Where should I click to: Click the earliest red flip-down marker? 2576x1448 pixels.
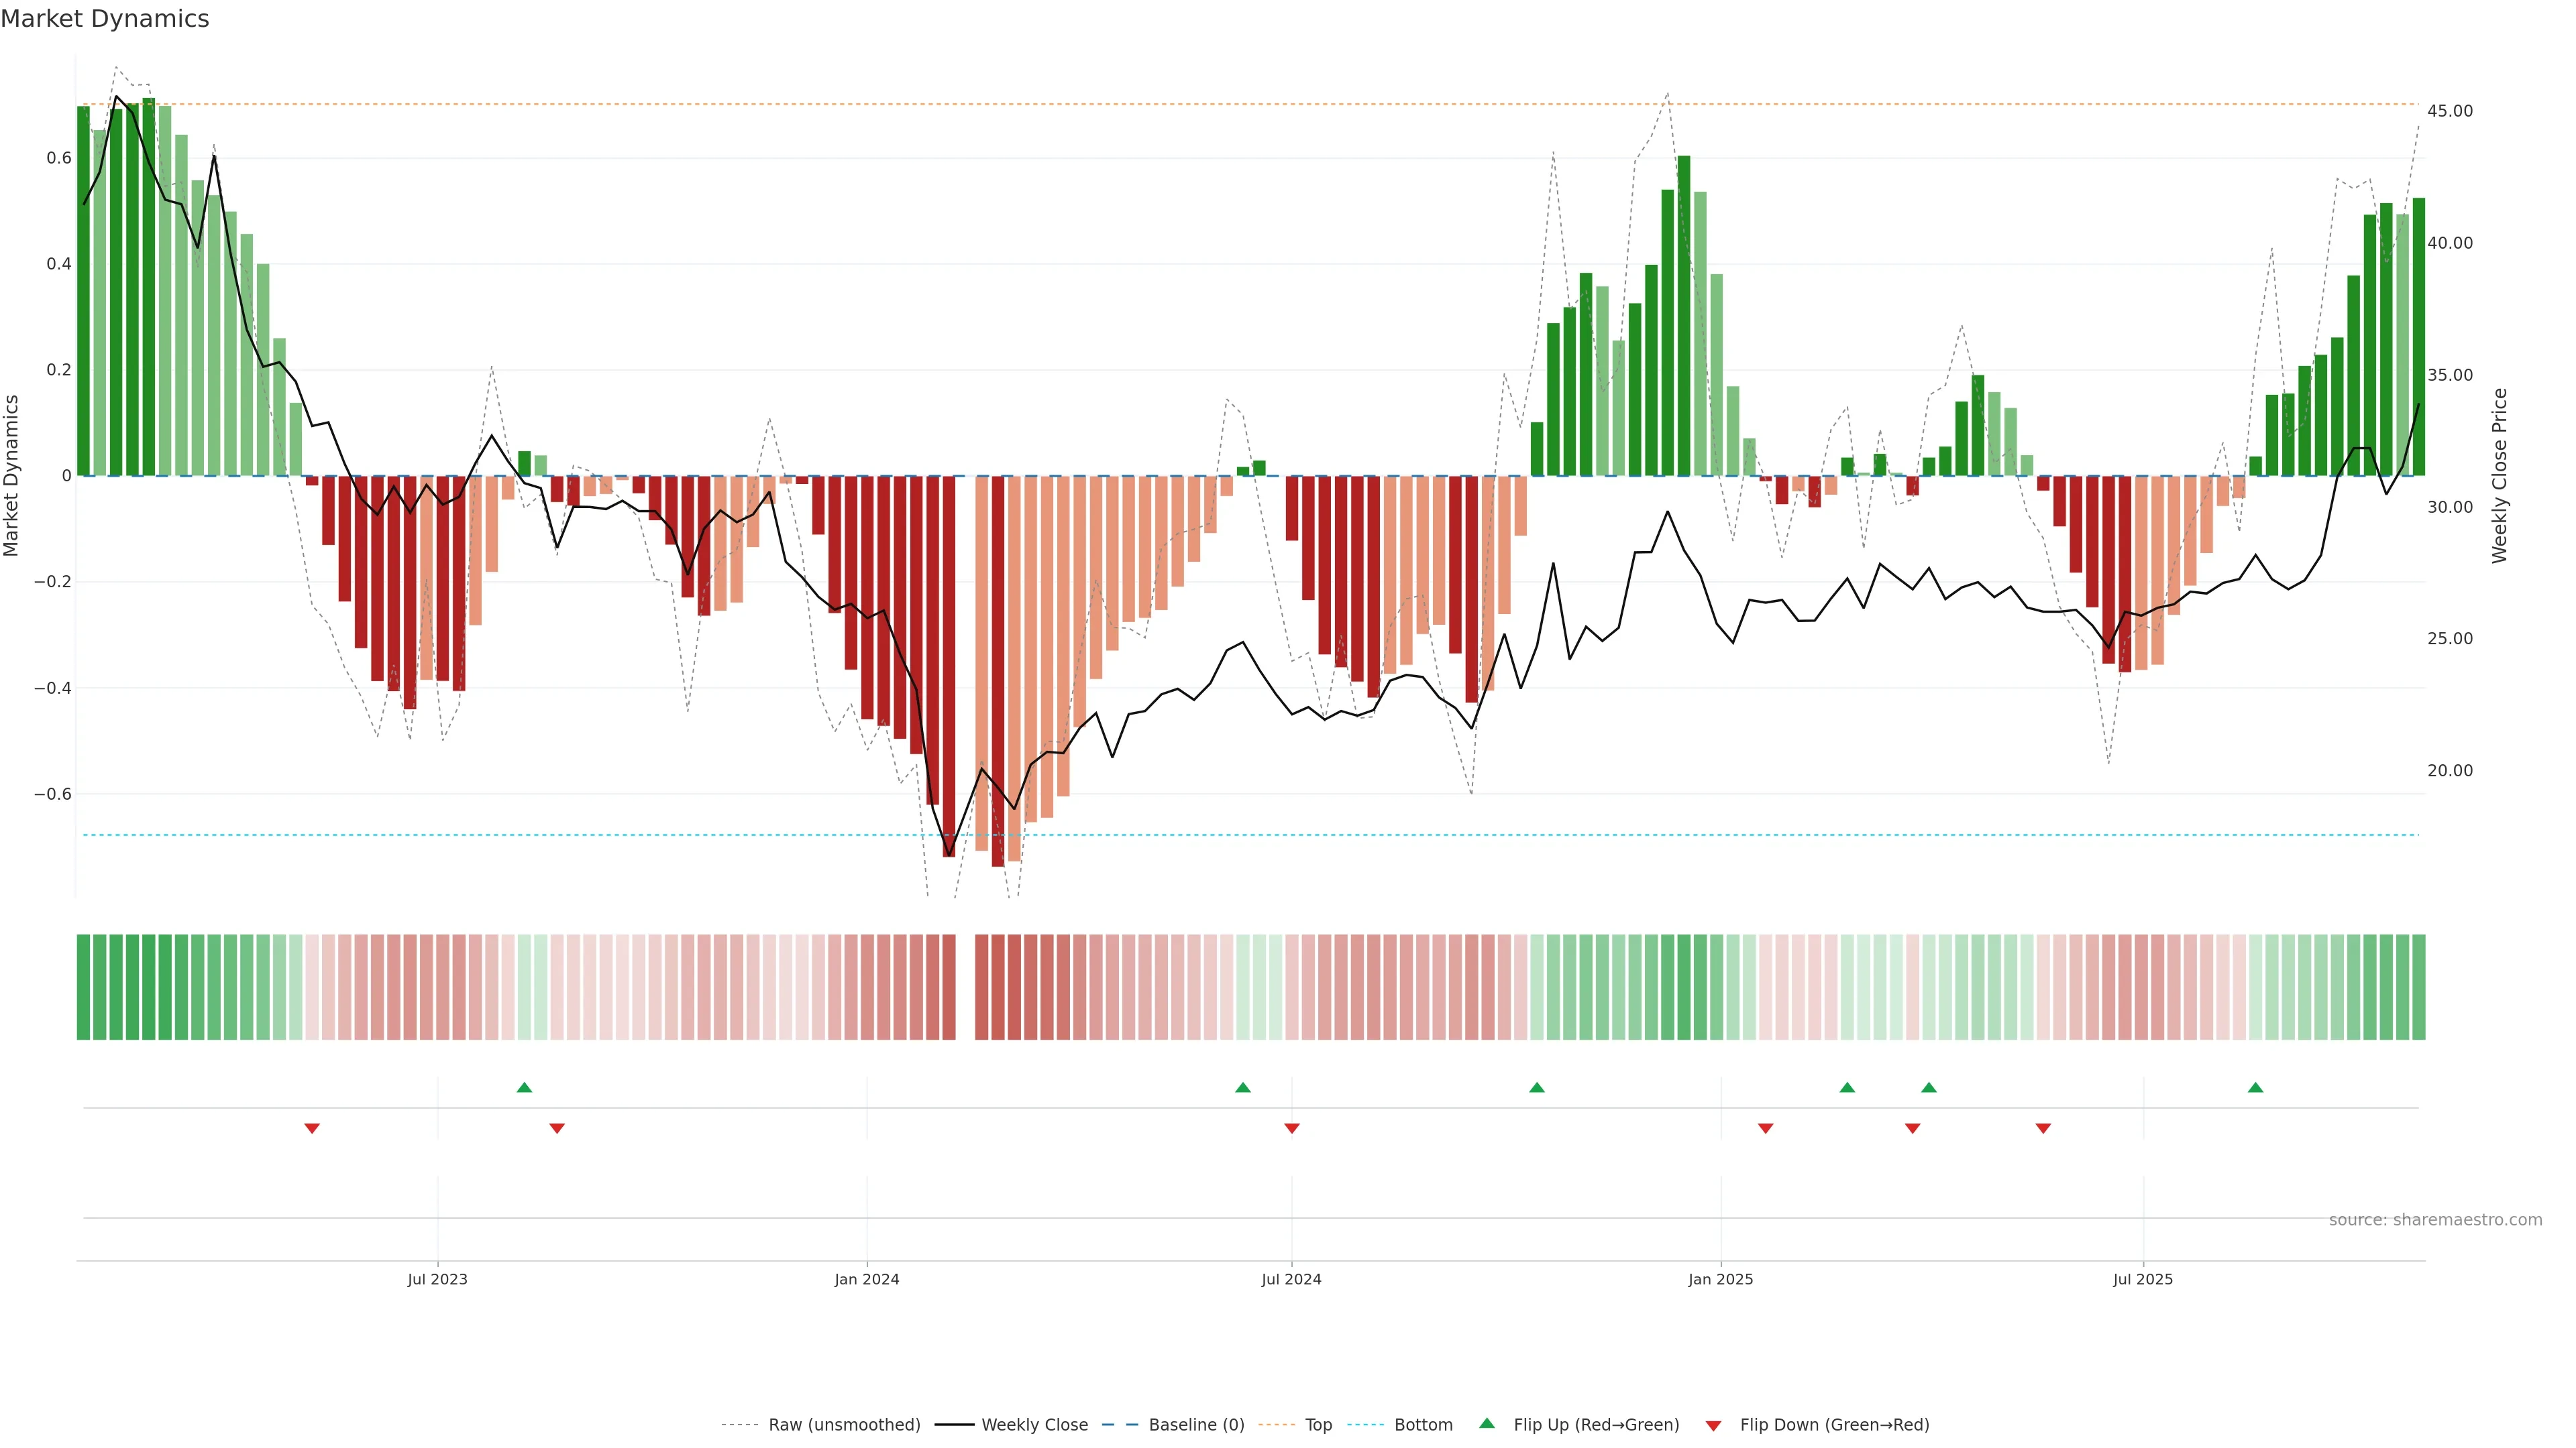pyautogui.click(x=312, y=1128)
